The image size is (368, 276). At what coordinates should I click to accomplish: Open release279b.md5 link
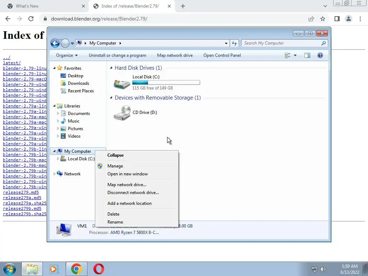point(22,208)
